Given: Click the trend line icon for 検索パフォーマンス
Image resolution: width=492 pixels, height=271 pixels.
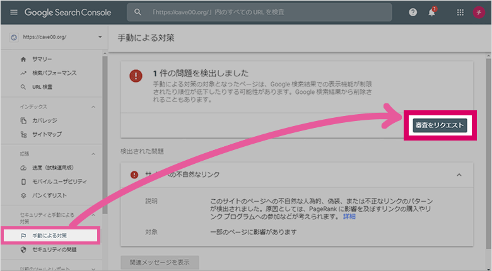Looking at the screenshot, I should click(x=23, y=73).
